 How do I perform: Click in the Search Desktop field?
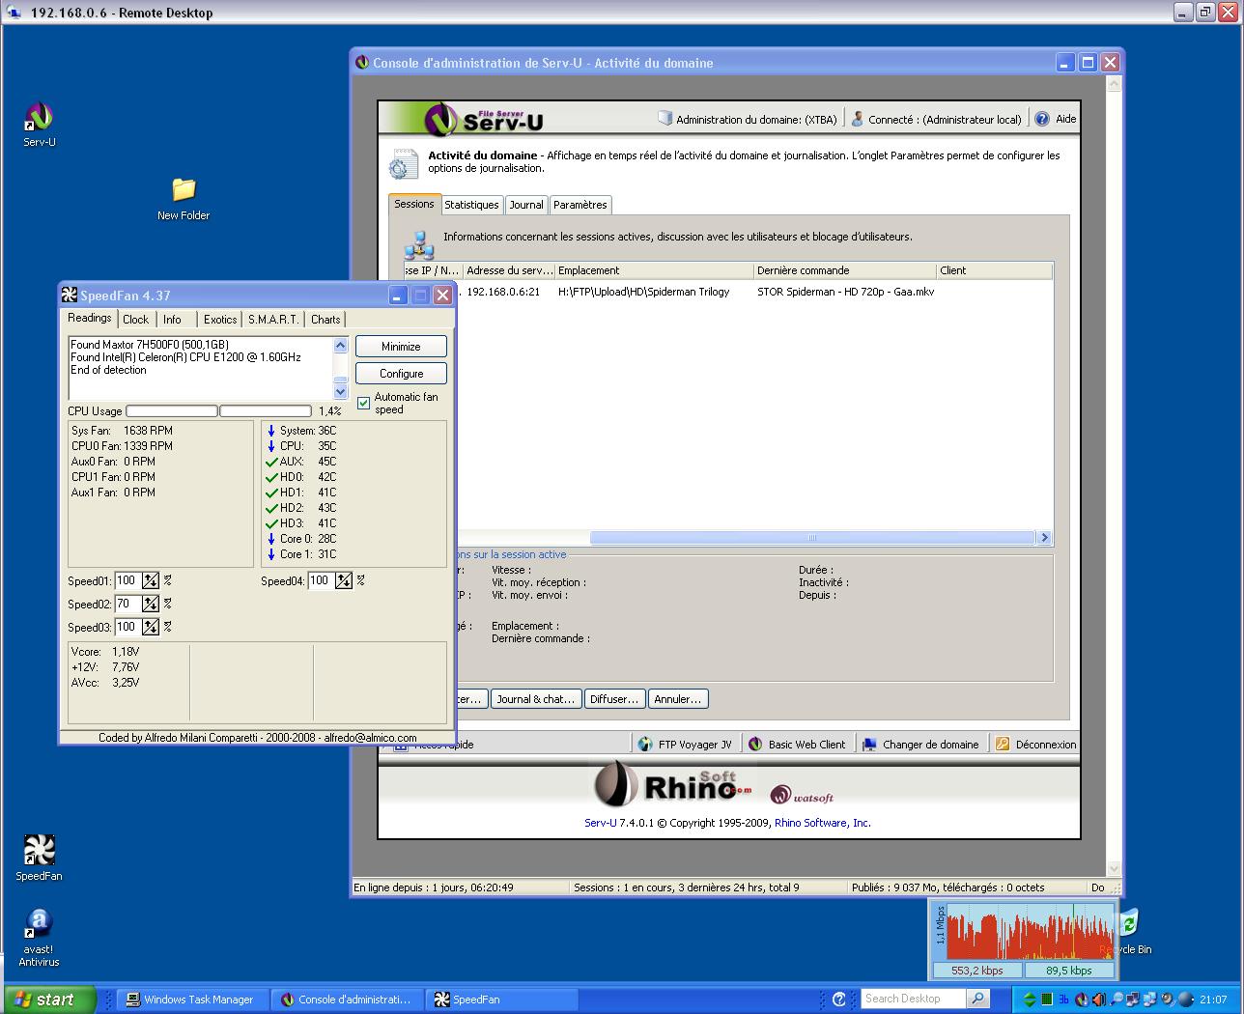tap(914, 999)
